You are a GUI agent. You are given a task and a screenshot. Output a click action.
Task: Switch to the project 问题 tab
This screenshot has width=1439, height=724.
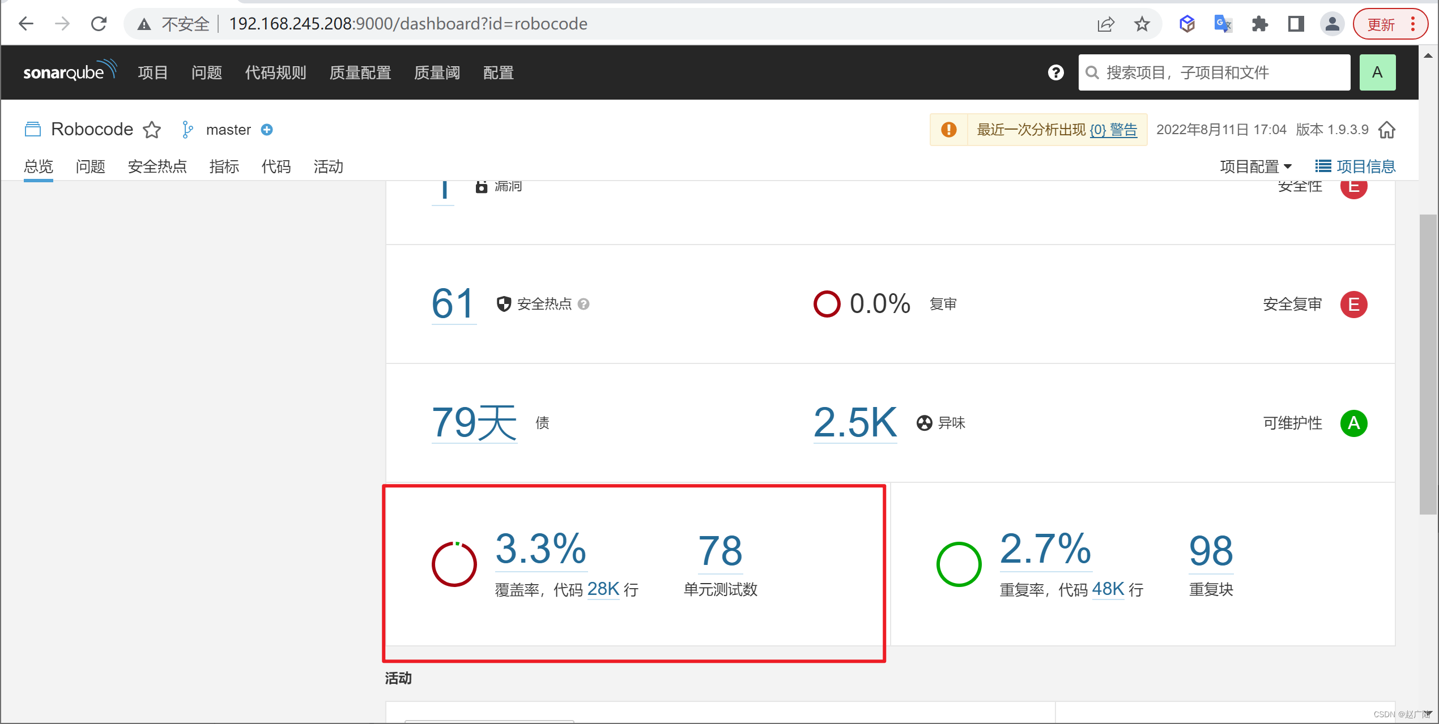pos(91,166)
